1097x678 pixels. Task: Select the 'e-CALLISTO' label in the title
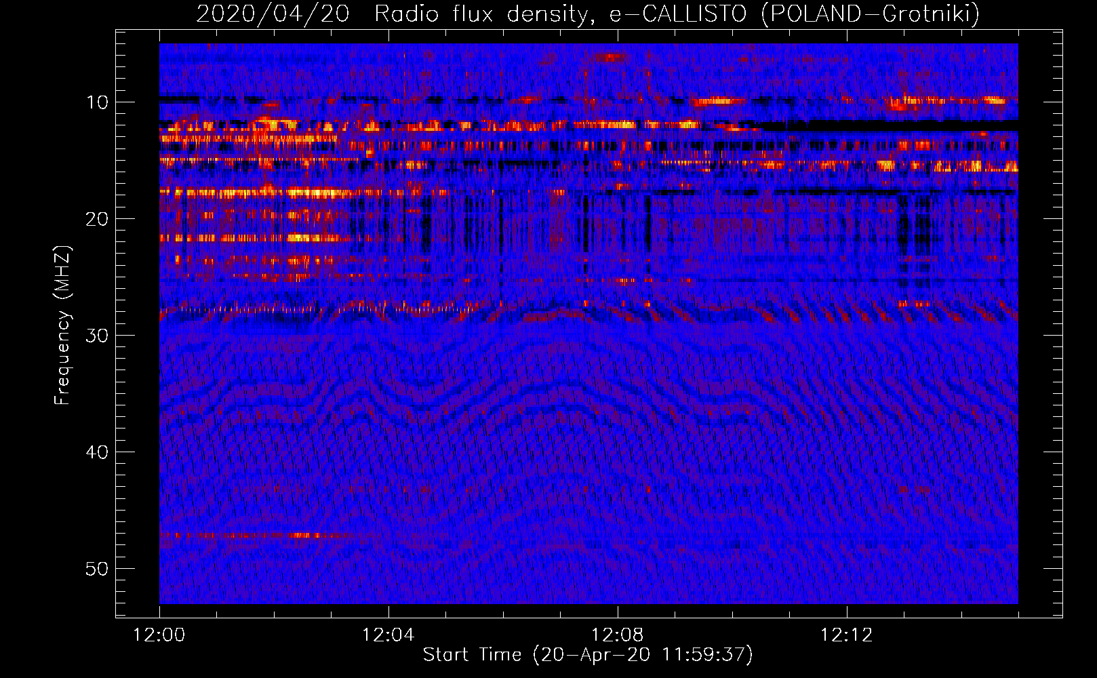(677, 14)
